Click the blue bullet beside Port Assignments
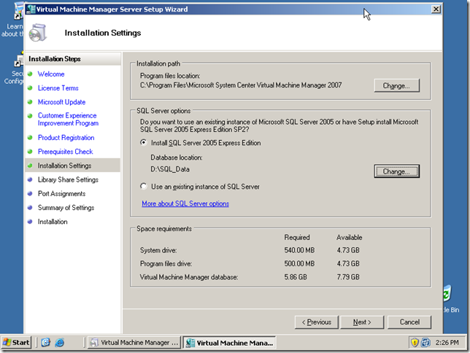The image size is (470, 353). click(30, 193)
